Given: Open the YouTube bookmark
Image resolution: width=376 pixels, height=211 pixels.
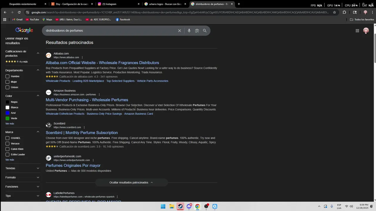Looking at the screenshot, I should 32,20.
